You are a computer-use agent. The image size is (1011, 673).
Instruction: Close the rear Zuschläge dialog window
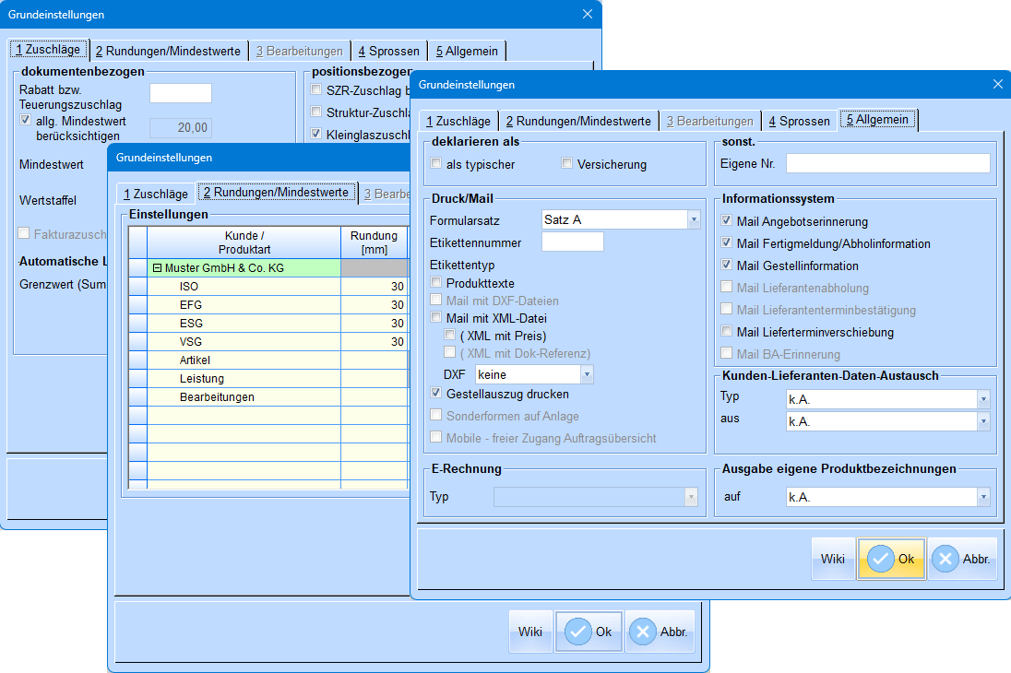click(588, 14)
